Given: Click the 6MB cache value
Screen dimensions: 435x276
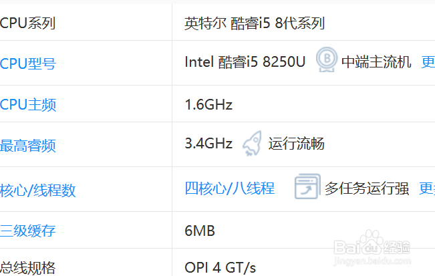Looking at the screenshot, I should tap(200, 231).
